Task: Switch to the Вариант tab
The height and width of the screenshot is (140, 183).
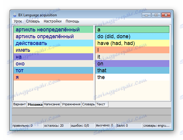Action: coord(20,104)
